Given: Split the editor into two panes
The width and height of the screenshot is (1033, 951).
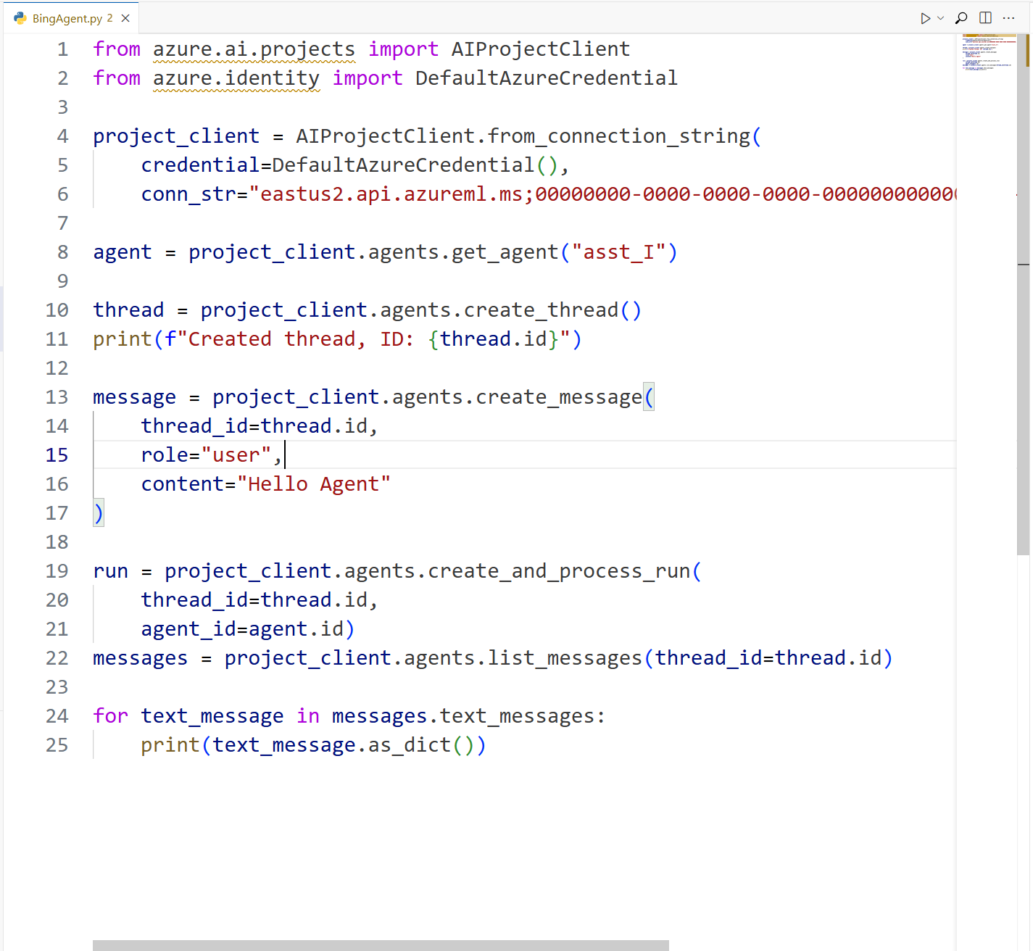Looking at the screenshot, I should click(x=985, y=17).
